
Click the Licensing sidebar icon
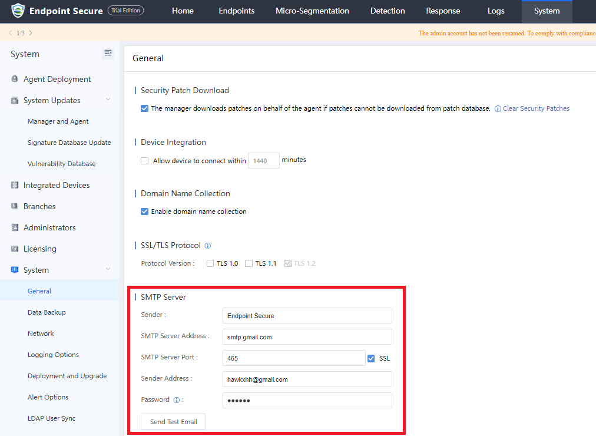pos(15,249)
